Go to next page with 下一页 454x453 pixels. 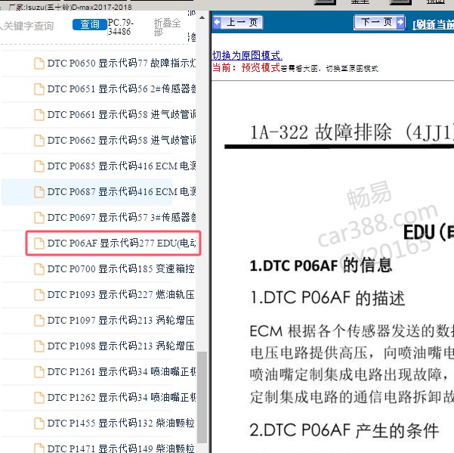click(379, 23)
